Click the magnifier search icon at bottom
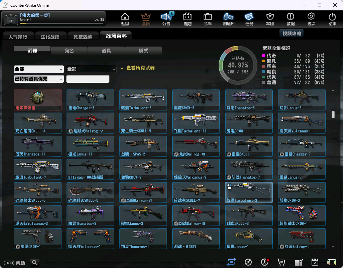This screenshot has width=343, height=268. pyautogui.click(x=34, y=262)
